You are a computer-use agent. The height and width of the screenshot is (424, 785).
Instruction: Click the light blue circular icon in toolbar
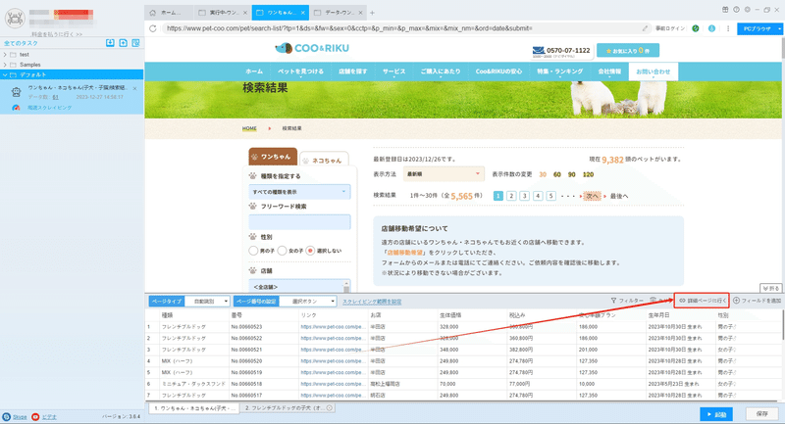tap(711, 28)
